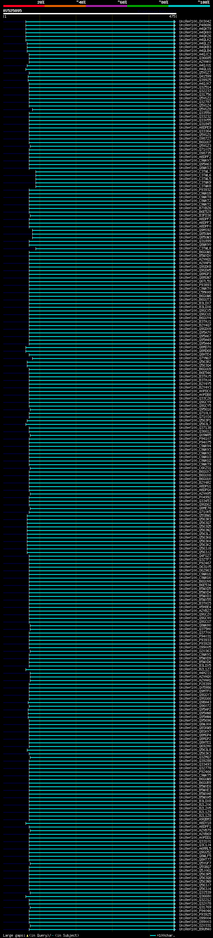Click the =100char. scale legend
The image size is (213, 938).
pos(162,935)
